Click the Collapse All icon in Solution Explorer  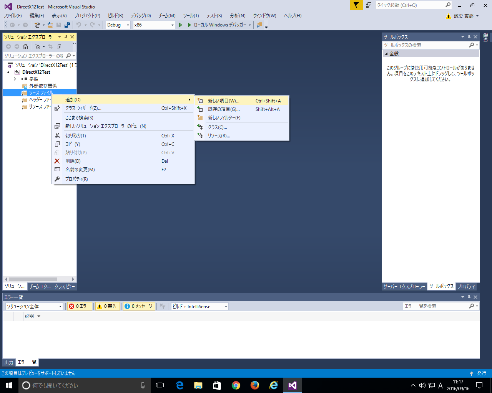[59, 46]
